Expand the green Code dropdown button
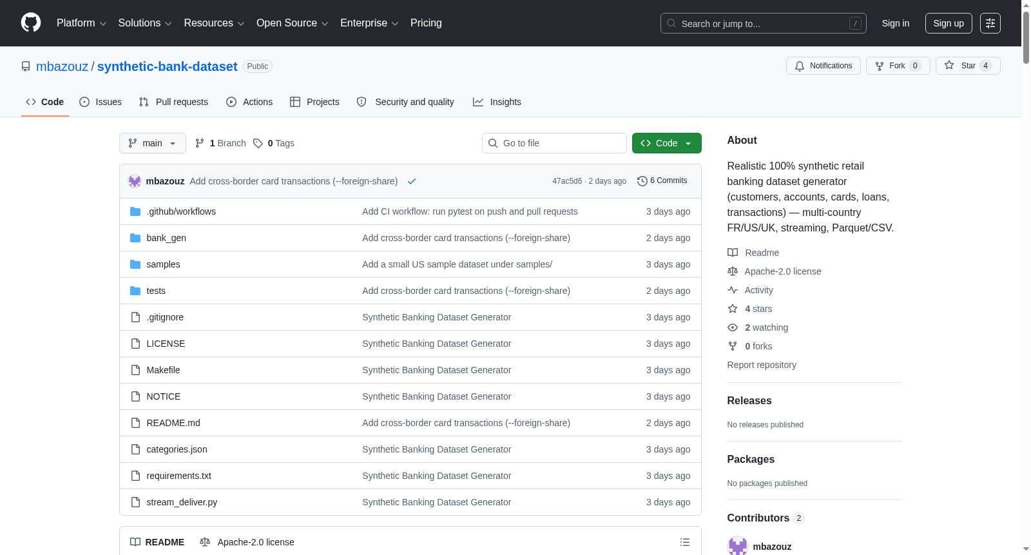1031x555 pixels. click(667, 143)
